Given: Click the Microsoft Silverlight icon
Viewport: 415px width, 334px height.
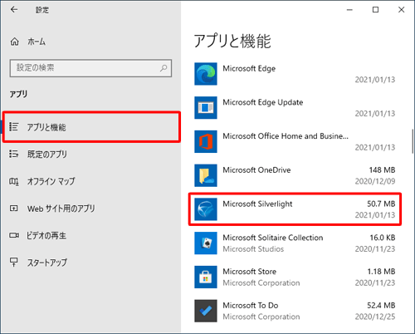Looking at the screenshot, I should click(206, 209).
